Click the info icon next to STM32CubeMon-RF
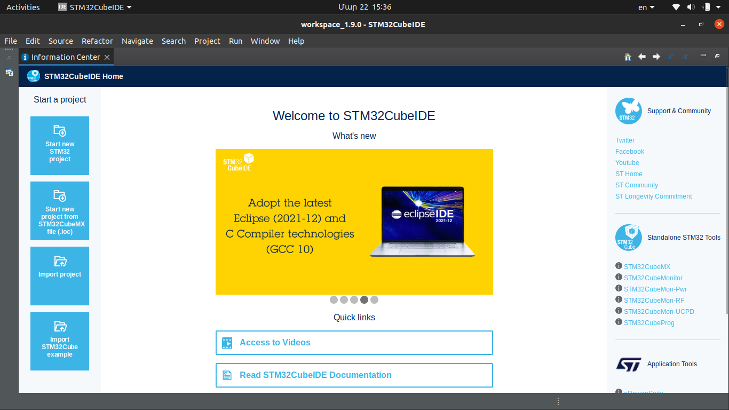The width and height of the screenshot is (729, 410). coord(619,299)
